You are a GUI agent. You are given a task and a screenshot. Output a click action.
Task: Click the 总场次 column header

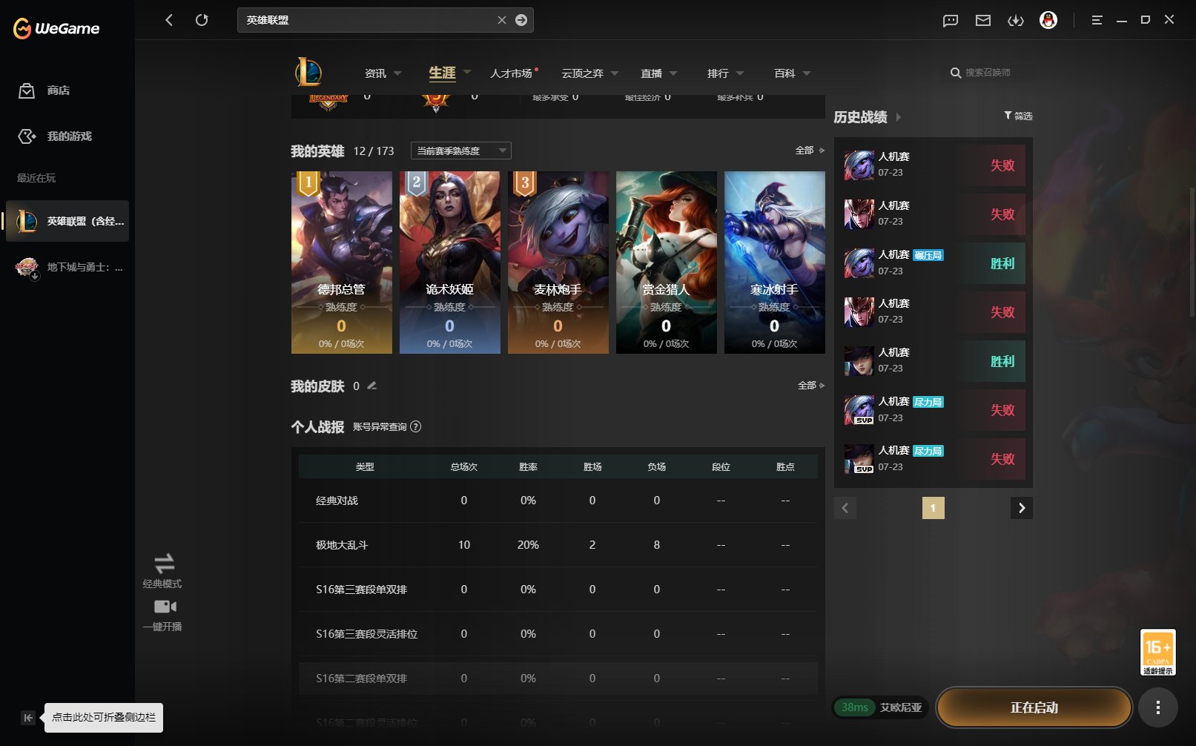coord(464,467)
